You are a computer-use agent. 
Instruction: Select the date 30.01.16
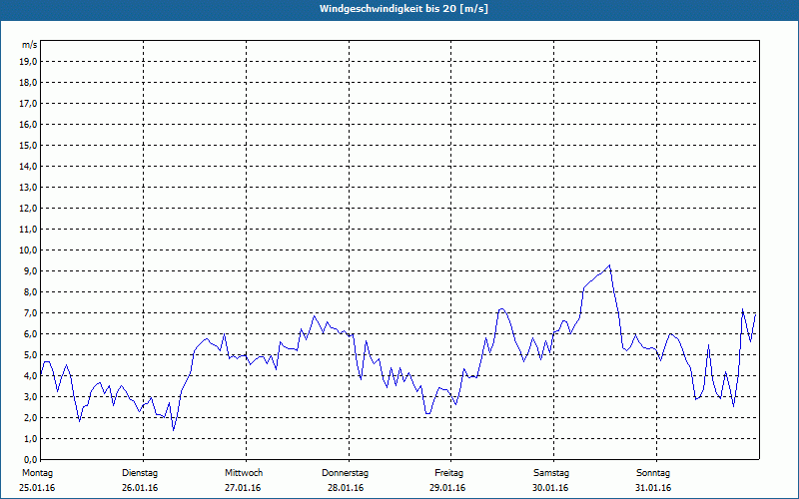pos(550,488)
